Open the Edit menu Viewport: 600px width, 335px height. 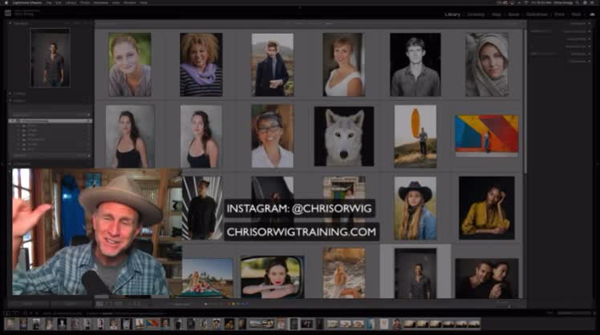(x=59, y=2)
